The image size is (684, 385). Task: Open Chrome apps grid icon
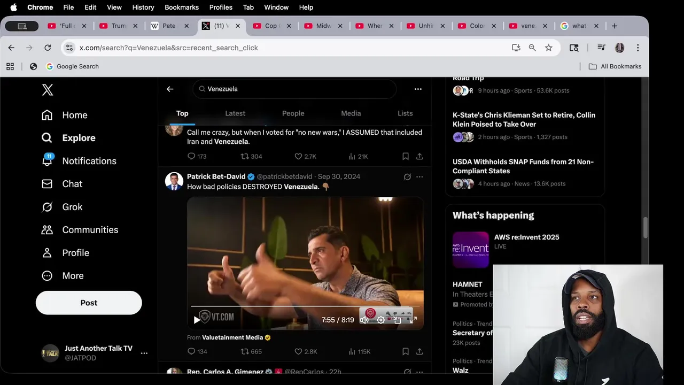[10, 66]
